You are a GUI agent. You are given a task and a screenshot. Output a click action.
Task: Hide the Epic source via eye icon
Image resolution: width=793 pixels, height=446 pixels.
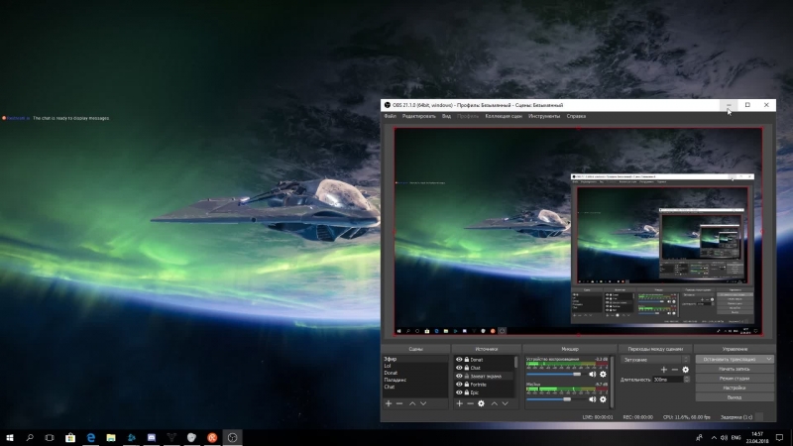pos(459,392)
